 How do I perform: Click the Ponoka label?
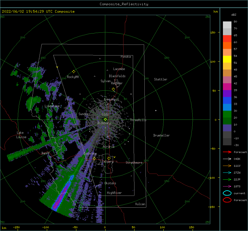[126, 57]
